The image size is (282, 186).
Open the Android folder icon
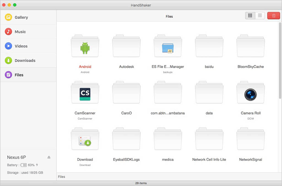85,47
